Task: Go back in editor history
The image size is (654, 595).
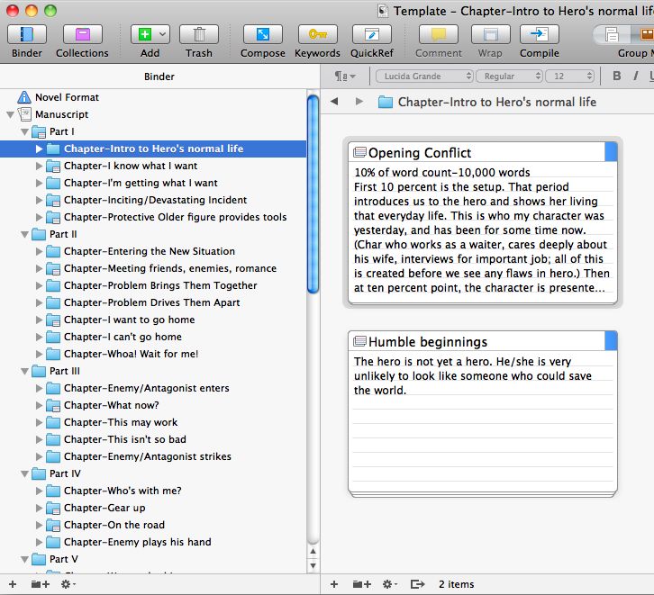Action: click(x=334, y=101)
